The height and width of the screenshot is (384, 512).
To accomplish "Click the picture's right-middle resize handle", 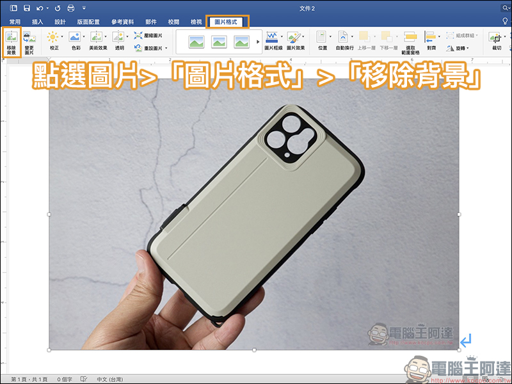I will click(x=459, y=214).
